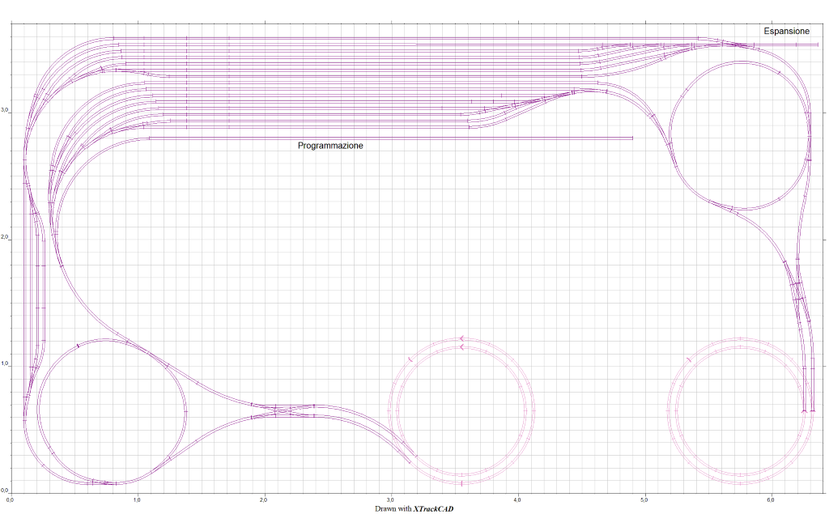Select the dark loop circle at bottom left
Screen dimensions: 829x514
pos(186,411)
